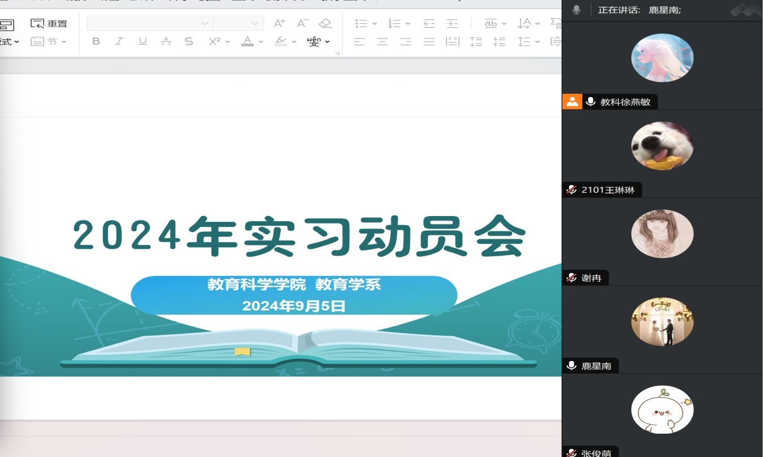Toggle the microphone icon for 鹿星南
The height and width of the screenshot is (457, 763).
572,366
